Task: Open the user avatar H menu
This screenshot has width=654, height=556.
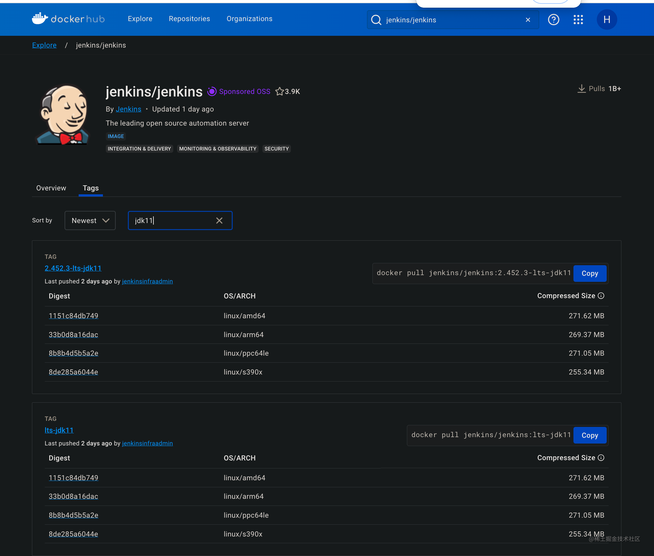Action: (606, 20)
